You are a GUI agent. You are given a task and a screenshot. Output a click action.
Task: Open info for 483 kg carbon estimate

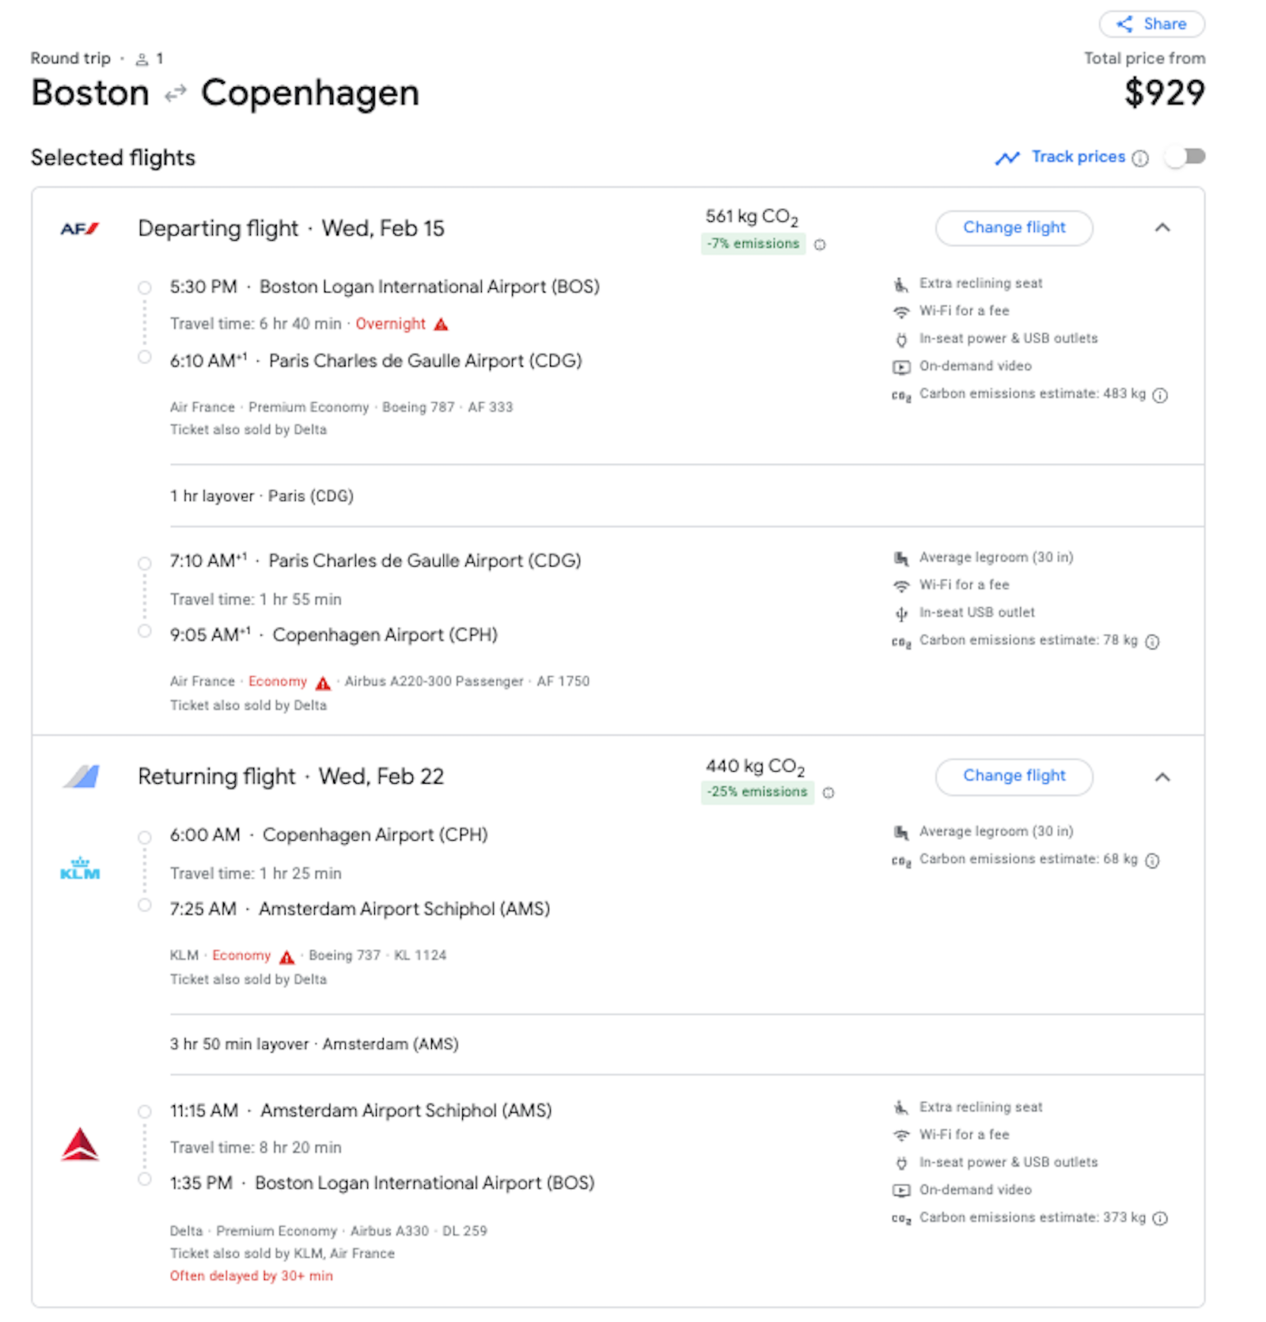coord(1159,393)
